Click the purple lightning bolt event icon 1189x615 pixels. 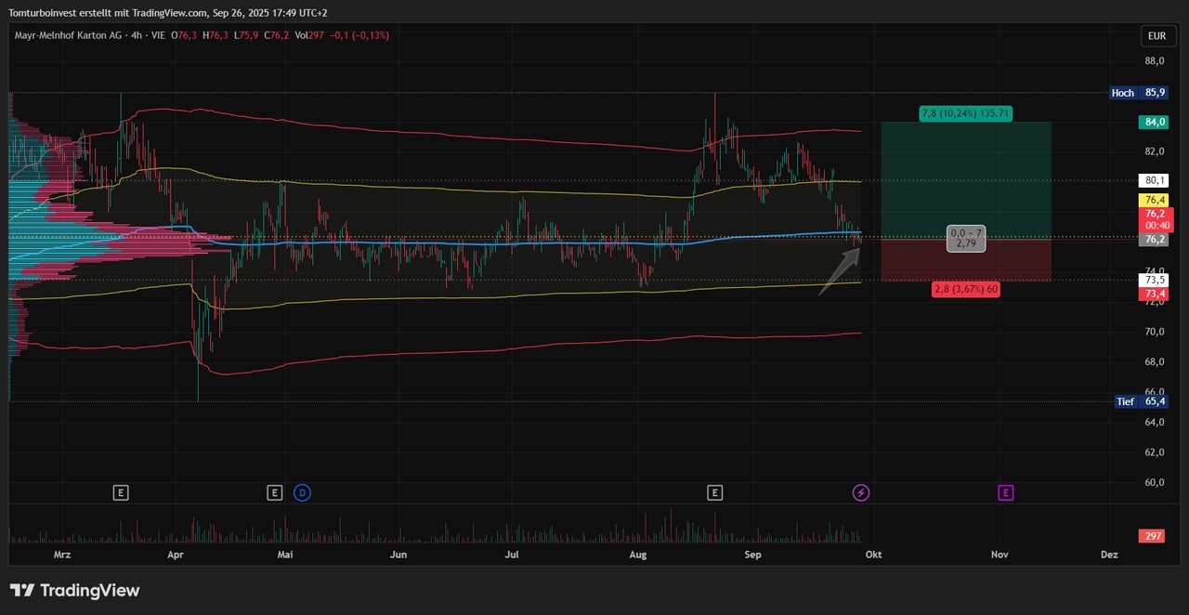(861, 492)
